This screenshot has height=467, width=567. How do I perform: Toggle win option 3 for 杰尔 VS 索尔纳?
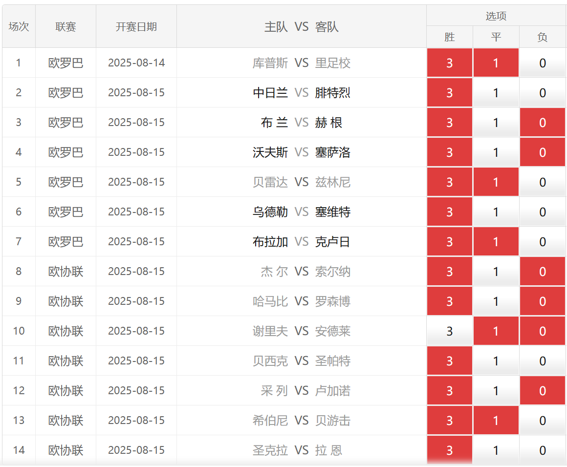(x=450, y=272)
